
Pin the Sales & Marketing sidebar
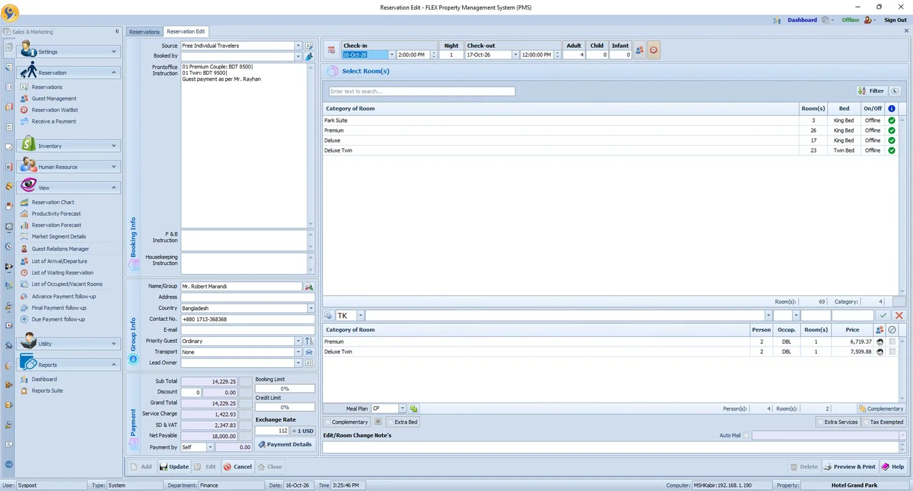[x=117, y=32]
